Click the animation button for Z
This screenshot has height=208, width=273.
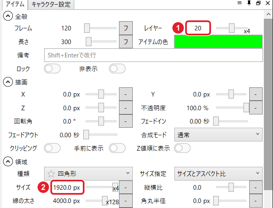tap(126, 108)
